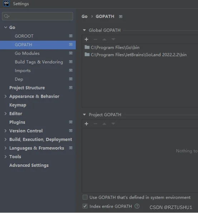Click the project-level icon beside Imports
Image resolution: width=198 pixels, height=213 pixels.
point(71,71)
